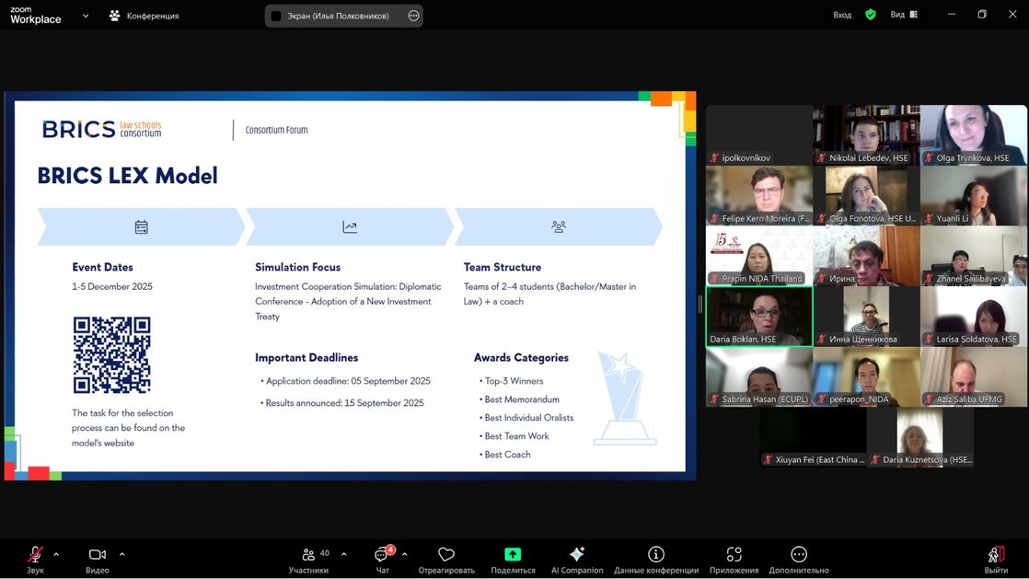
Task: Click the BRICS law schools consortium logo
Action: tap(102, 129)
